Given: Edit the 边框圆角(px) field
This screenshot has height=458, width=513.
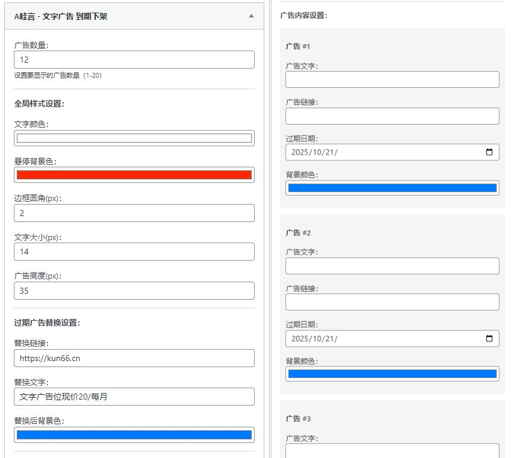Looking at the screenshot, I should pyautogui.click(x=134, y=213).
